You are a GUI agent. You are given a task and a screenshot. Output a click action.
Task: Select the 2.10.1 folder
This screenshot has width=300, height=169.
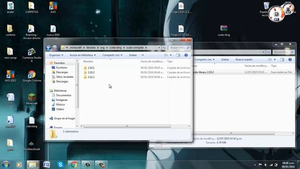point(91,68)
